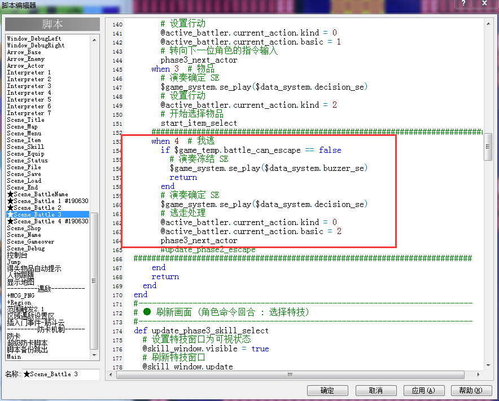
Task: Click the code editor horizontal scrollbar thumb
Action: tap(290, 374)
